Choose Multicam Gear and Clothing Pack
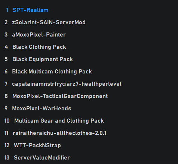Viewport: 178px width, 164px height. (x=59, y=121)
